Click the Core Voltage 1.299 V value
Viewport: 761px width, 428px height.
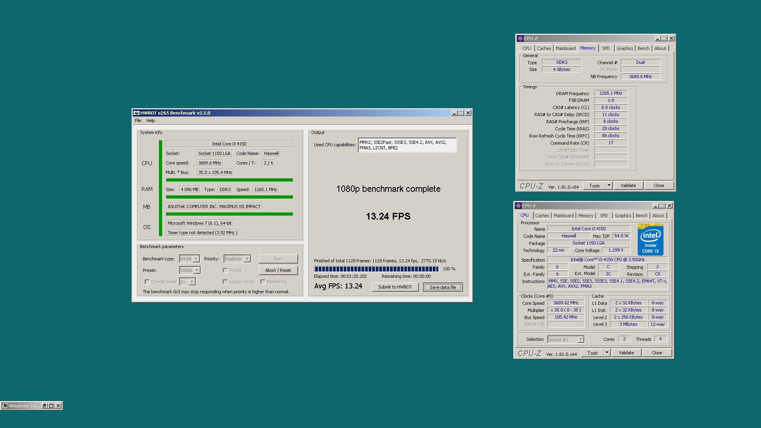(x=616, y=250)
